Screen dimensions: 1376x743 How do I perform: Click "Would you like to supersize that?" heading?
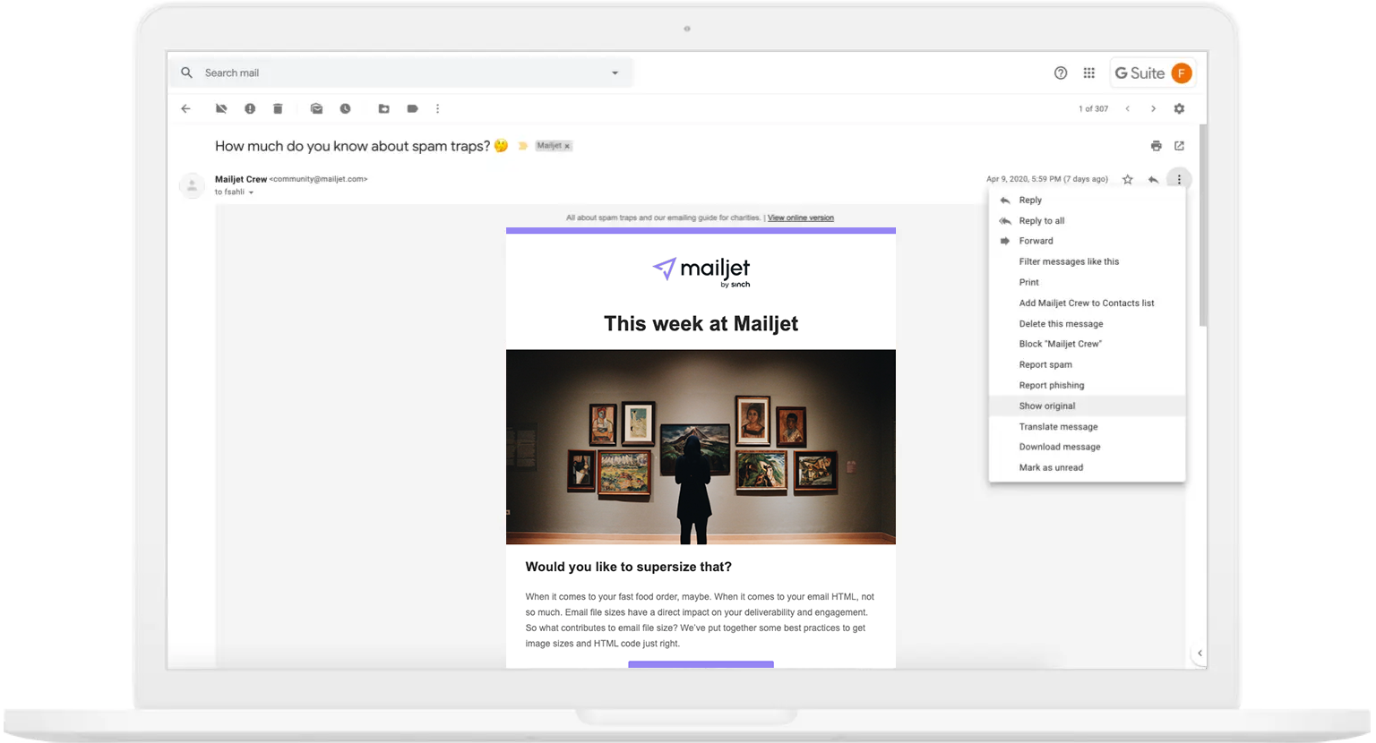tap(628, 567)
